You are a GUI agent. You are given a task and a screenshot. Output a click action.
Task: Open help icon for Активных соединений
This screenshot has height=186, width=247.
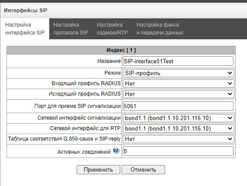point(116,151)
